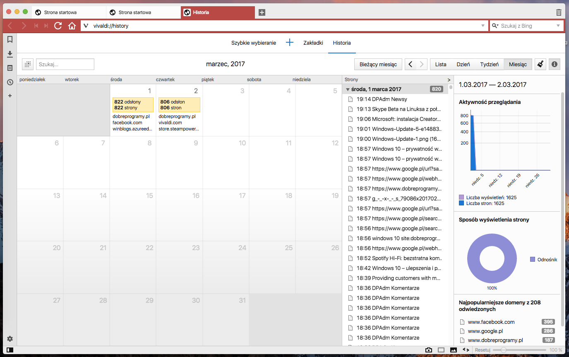Click the address bar showing vivaldi://history
Viewport: 569px width, 357px height.
pyautogui.click(x=284, y=26)
